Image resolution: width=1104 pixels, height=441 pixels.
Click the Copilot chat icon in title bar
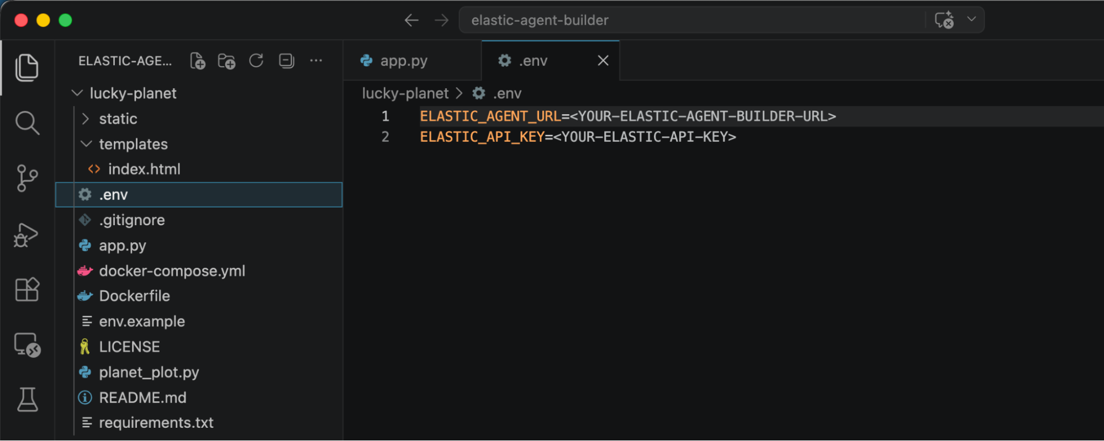point(944,20)
